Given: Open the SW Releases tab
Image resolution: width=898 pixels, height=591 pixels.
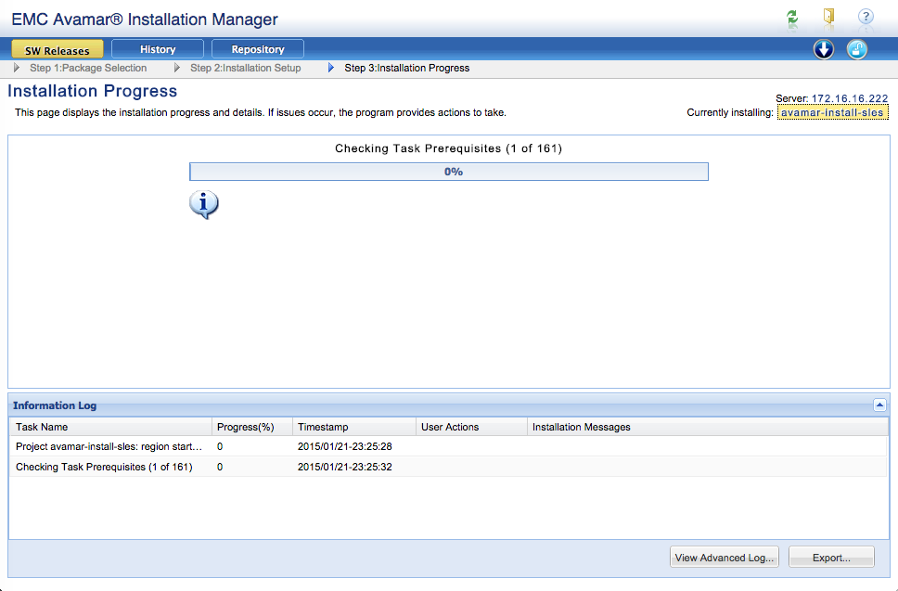Looking at the screenshot, I should click(x=57, y=50).
